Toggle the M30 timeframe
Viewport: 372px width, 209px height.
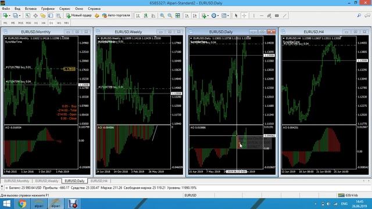coord(28,23)
